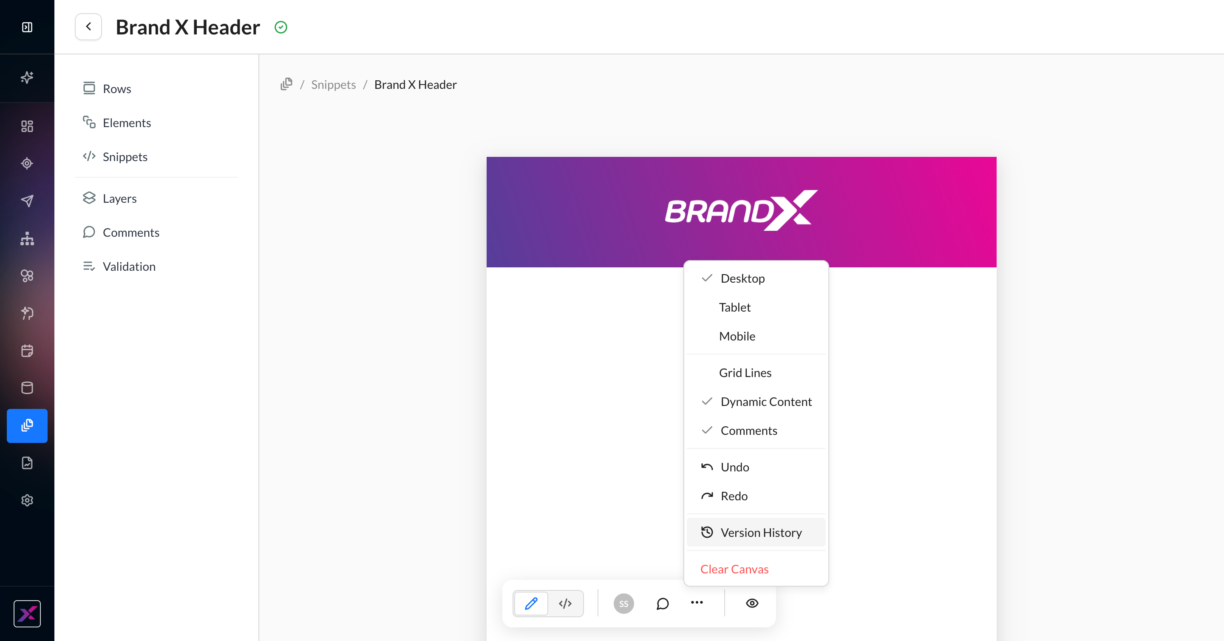Select Desktop view in the menu

pos(756,278)
